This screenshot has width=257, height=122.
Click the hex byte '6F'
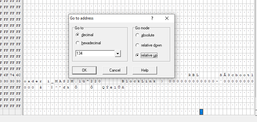[x=6, y=75]
